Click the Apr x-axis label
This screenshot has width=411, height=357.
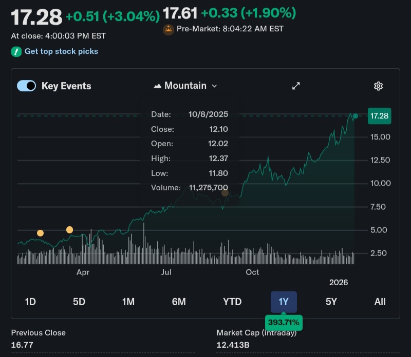click(x=83, y=272)
